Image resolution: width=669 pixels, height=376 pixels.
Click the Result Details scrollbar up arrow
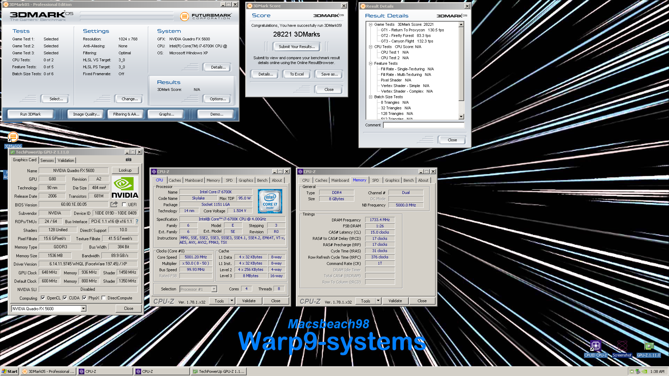(461, 24)
